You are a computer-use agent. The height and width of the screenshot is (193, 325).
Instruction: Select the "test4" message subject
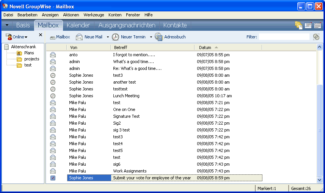point(118,144)
